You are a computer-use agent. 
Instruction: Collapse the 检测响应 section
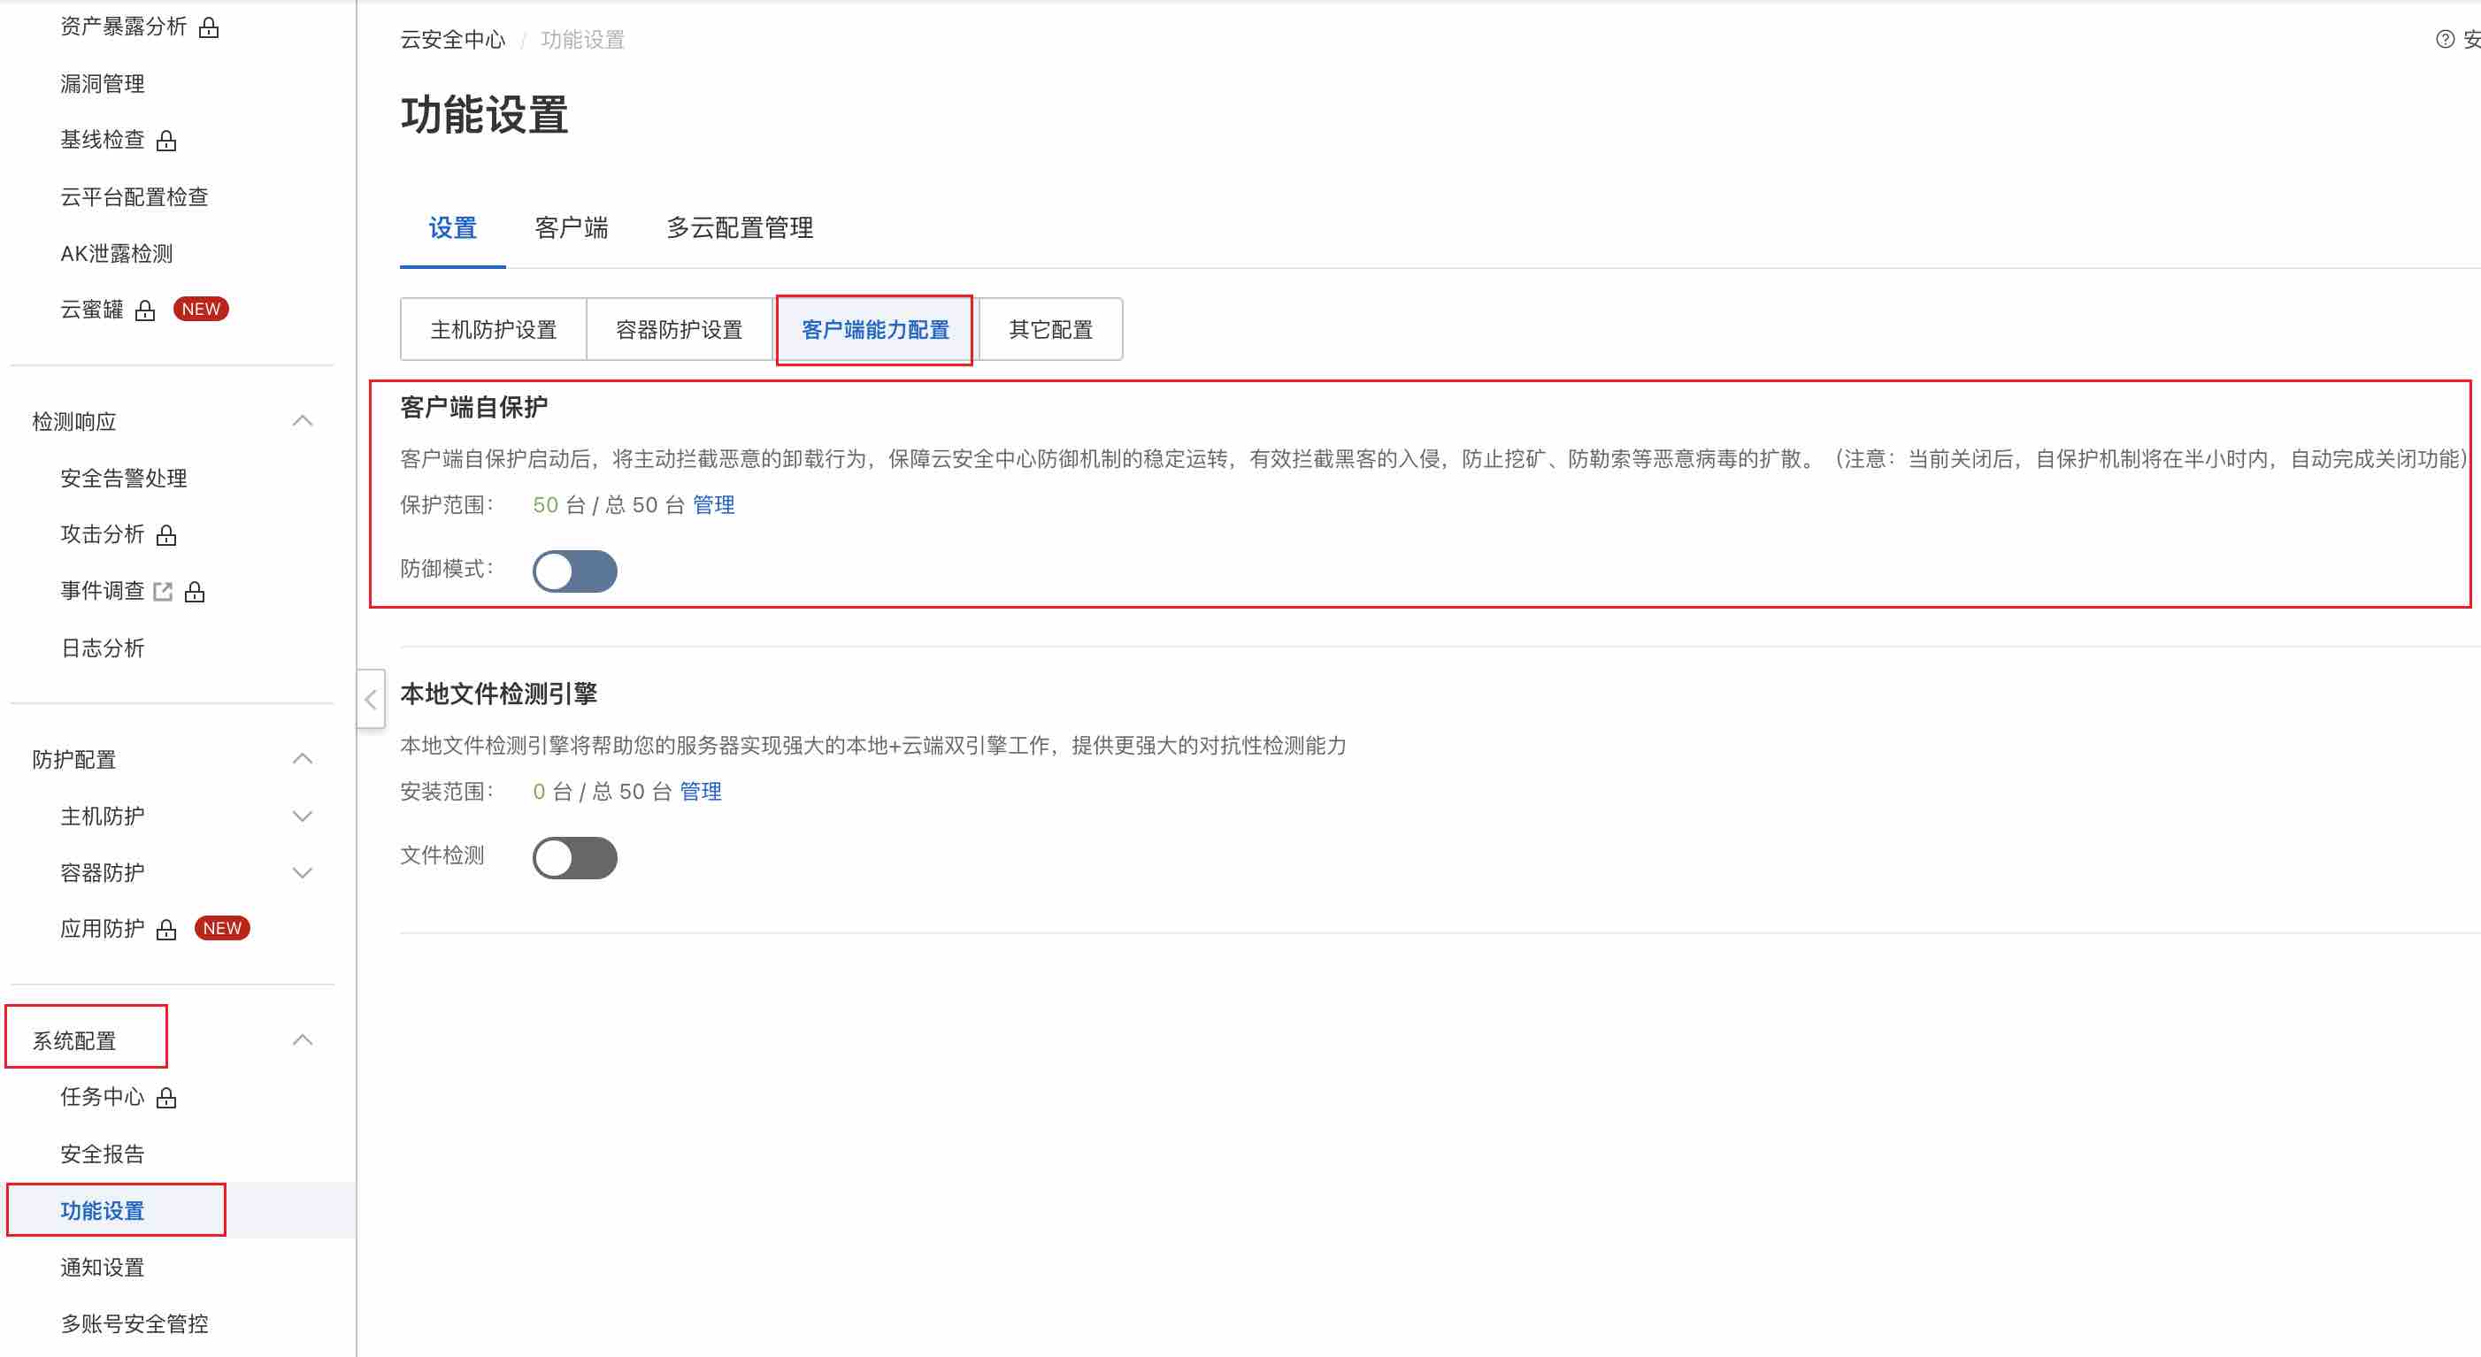click(x=303, y=421)
